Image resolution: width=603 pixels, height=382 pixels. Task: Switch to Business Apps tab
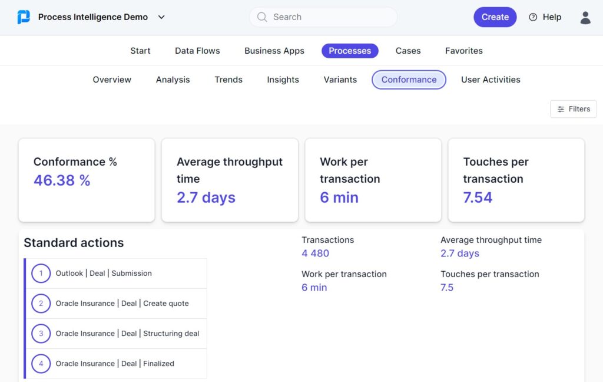pyautogui.click(x=274, y=51)
